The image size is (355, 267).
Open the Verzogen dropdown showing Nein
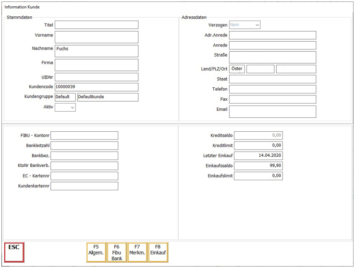(245, 24)
